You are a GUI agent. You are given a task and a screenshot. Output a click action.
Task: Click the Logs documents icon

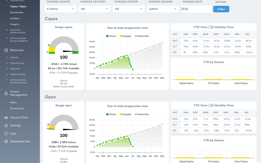6,133
